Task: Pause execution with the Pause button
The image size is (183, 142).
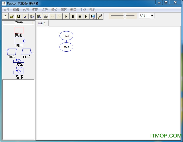Action: click(73, 17)
